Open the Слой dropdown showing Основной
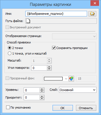This screenshot has width=101, height=115. (78, 90)
